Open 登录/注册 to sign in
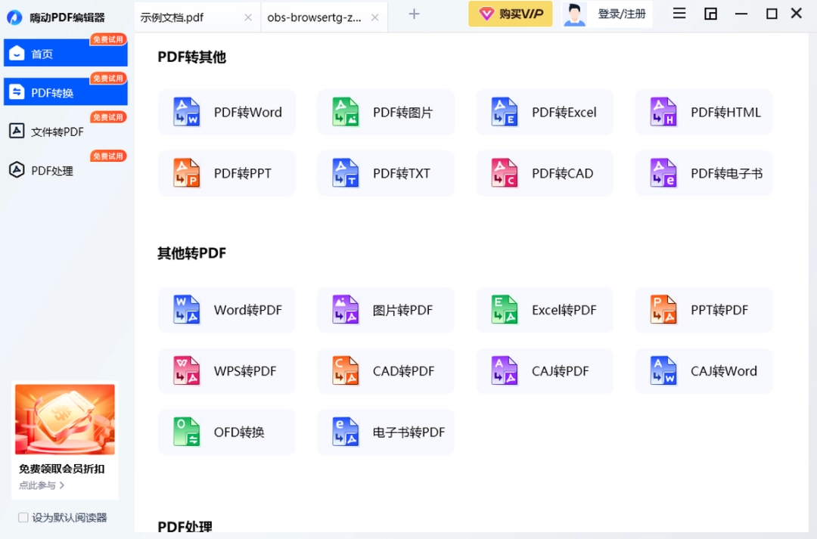Screen dimensions: 817x539 (622, 14)
